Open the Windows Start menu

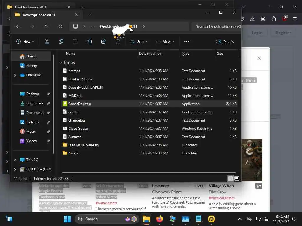click(x=67, y=219)
